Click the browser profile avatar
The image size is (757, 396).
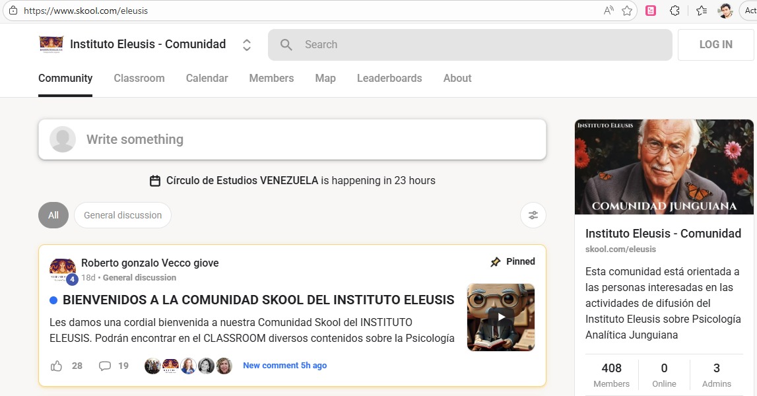coord(725,11)
